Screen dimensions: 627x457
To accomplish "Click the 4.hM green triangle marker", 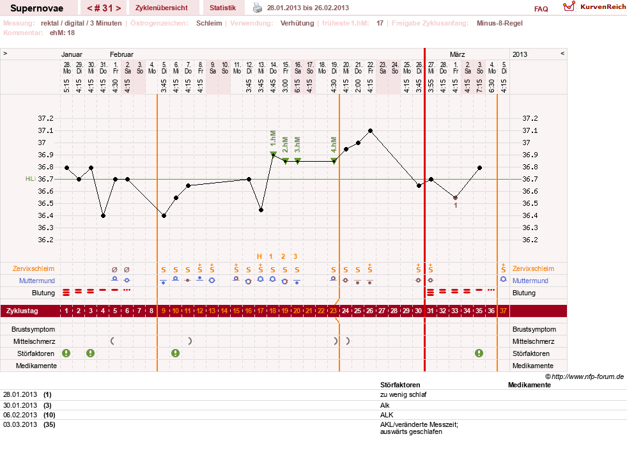I will coord(334,160).
